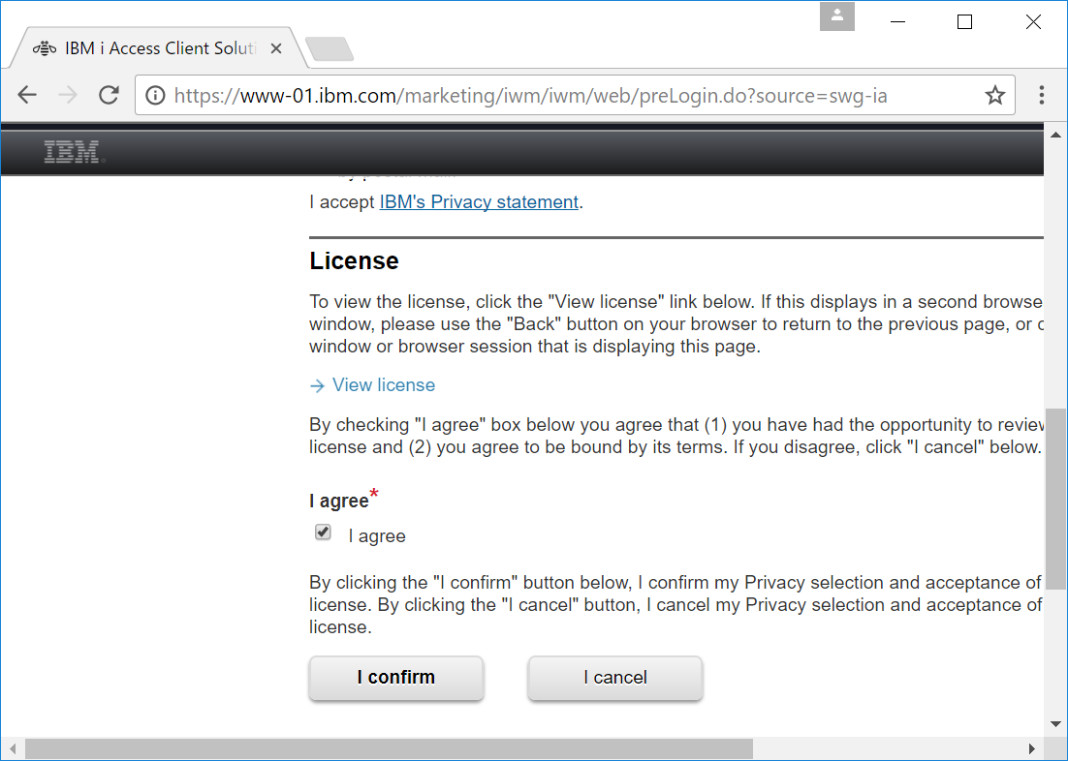Screen dimensions: 1068x761
Task: Click the arrow icon beside View license
Action: (316, 385)
